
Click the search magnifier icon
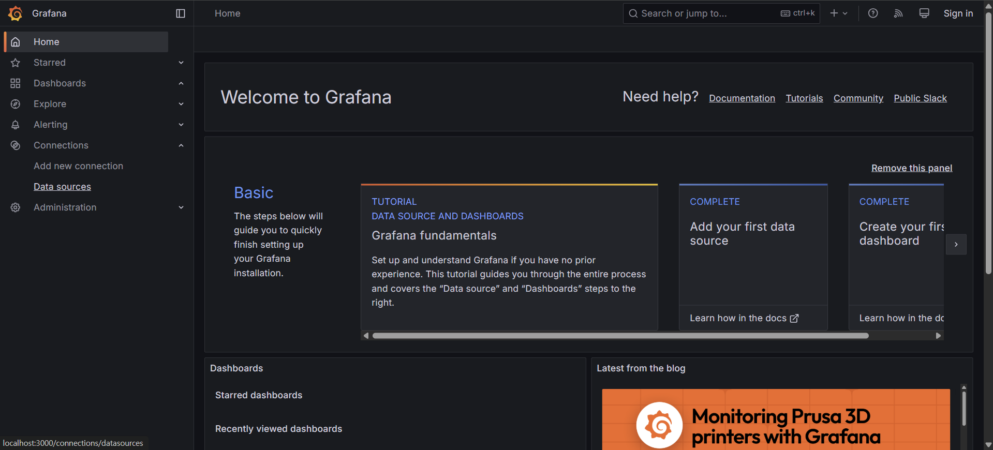[x=633, y=13]
